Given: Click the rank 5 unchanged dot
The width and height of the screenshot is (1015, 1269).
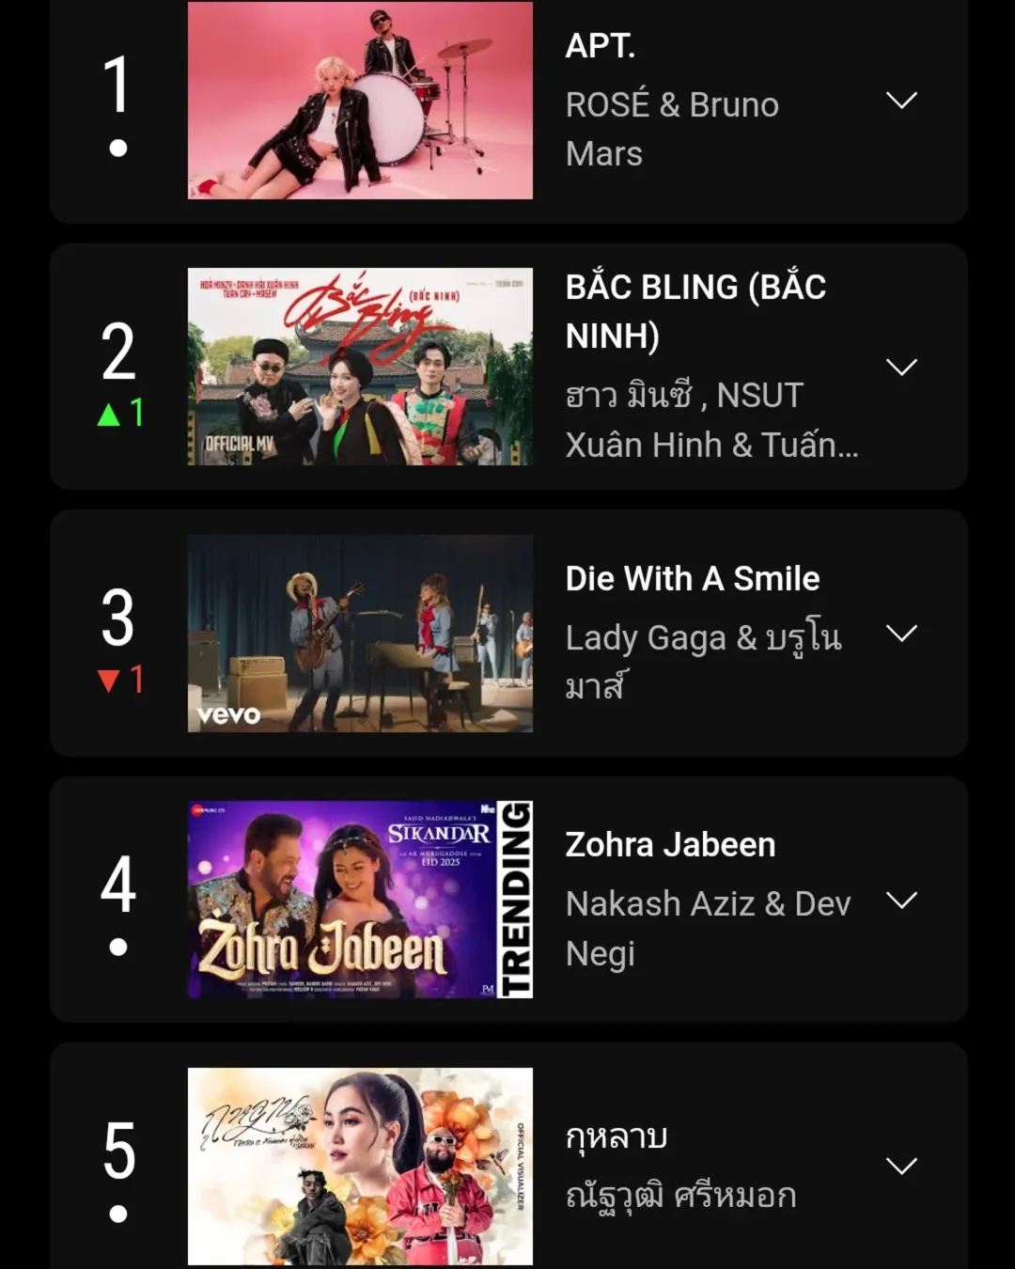Looking at the screenshot, I should pos(117,1214).
